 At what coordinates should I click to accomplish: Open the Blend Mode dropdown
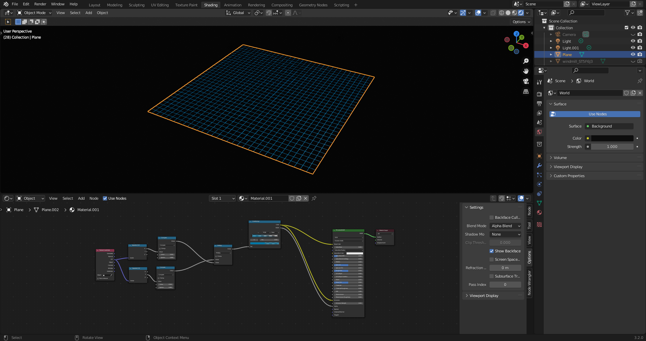click(x=505, y=226)
